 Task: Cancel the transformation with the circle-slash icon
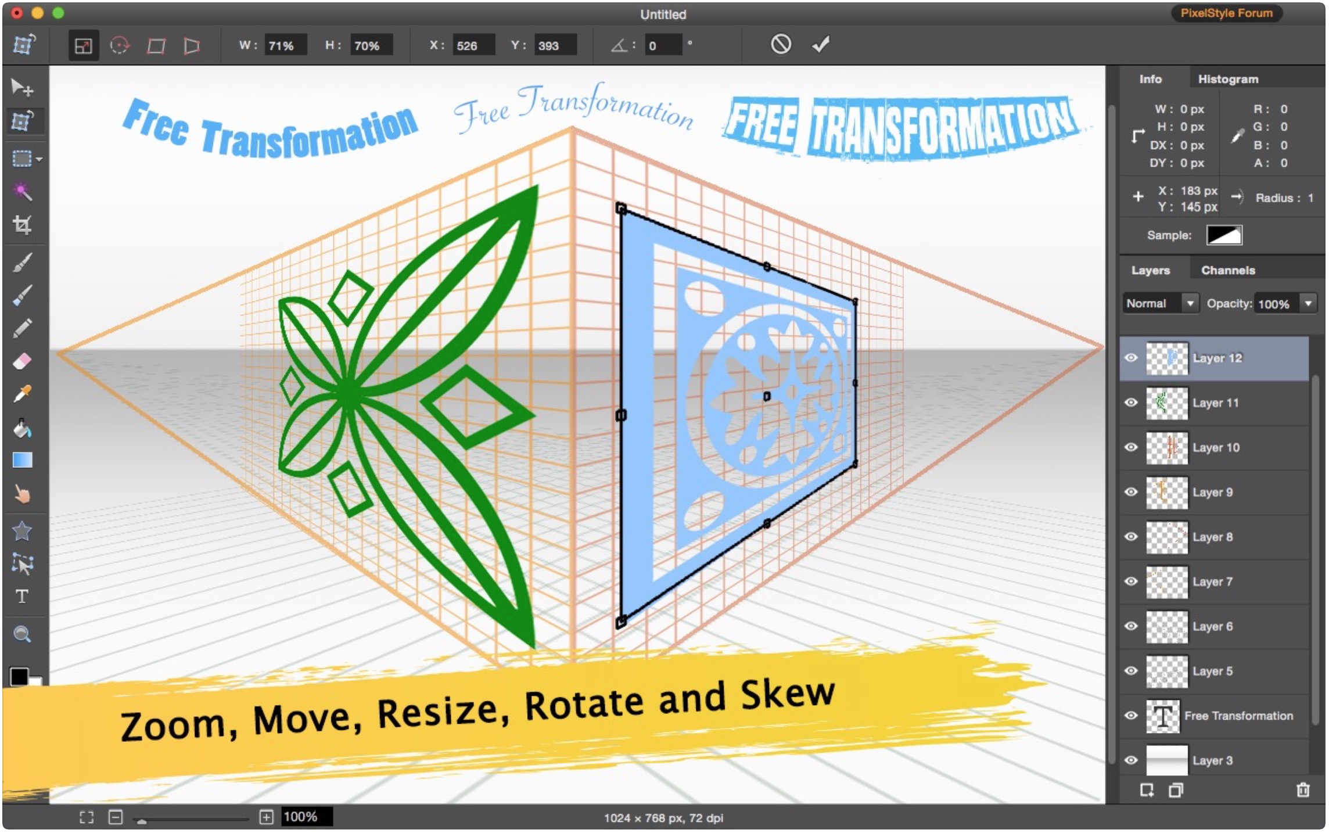coord(781,44)
